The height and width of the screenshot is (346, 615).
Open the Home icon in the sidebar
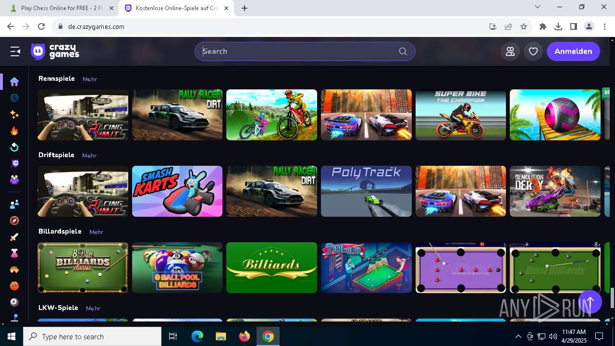point(14,82)
